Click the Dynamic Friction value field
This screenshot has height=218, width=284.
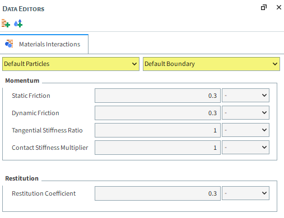point(157,113)
